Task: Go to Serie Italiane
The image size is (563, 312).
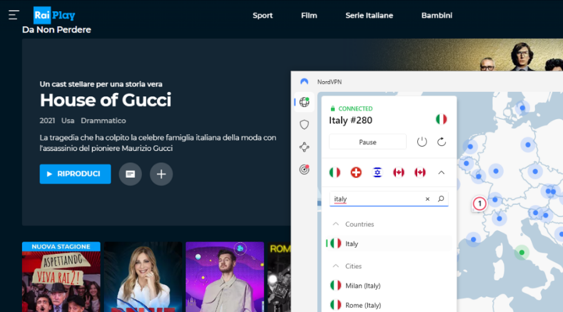Action: tap(369, 16)
